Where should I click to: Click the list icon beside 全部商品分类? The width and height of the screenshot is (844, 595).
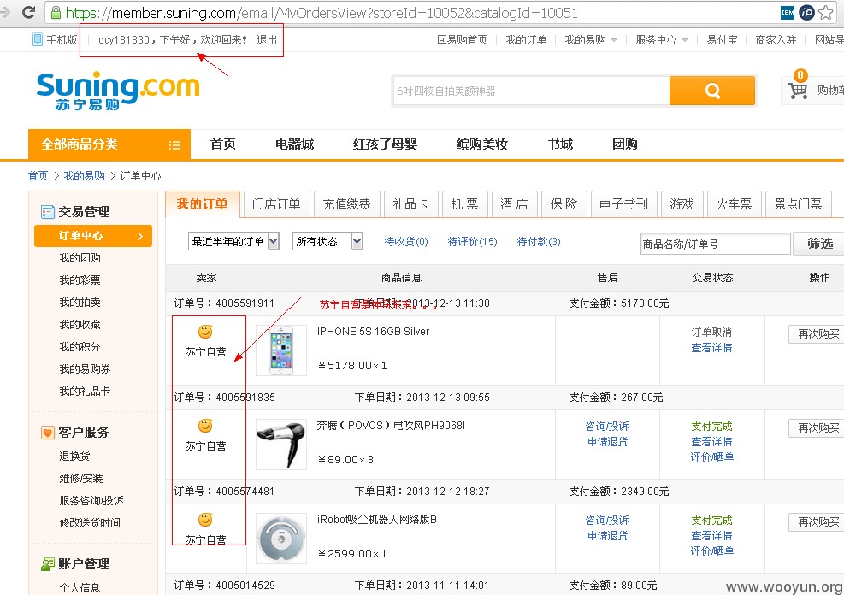174,144
